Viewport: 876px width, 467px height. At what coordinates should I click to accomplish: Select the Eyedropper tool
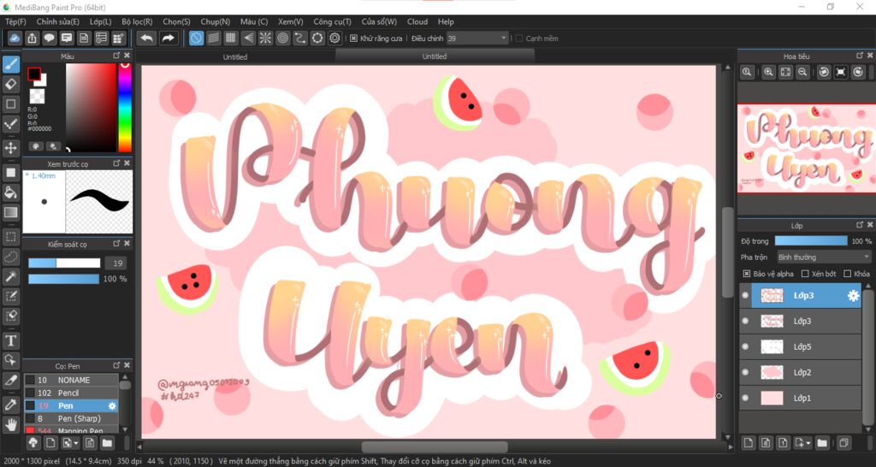tap(10, 405)
